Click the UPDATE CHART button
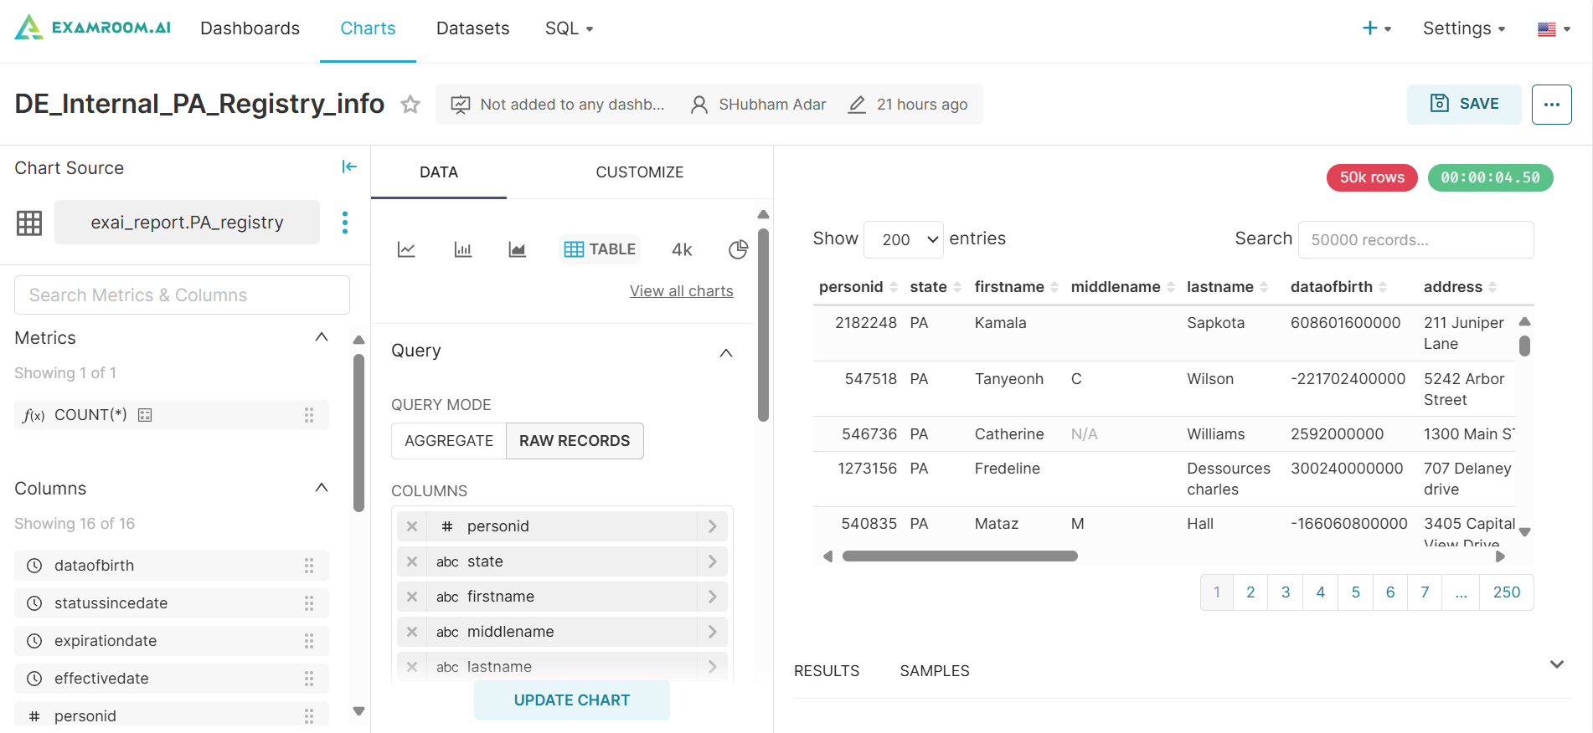Screen dimensions: 1593x733 tap(572, 700)
